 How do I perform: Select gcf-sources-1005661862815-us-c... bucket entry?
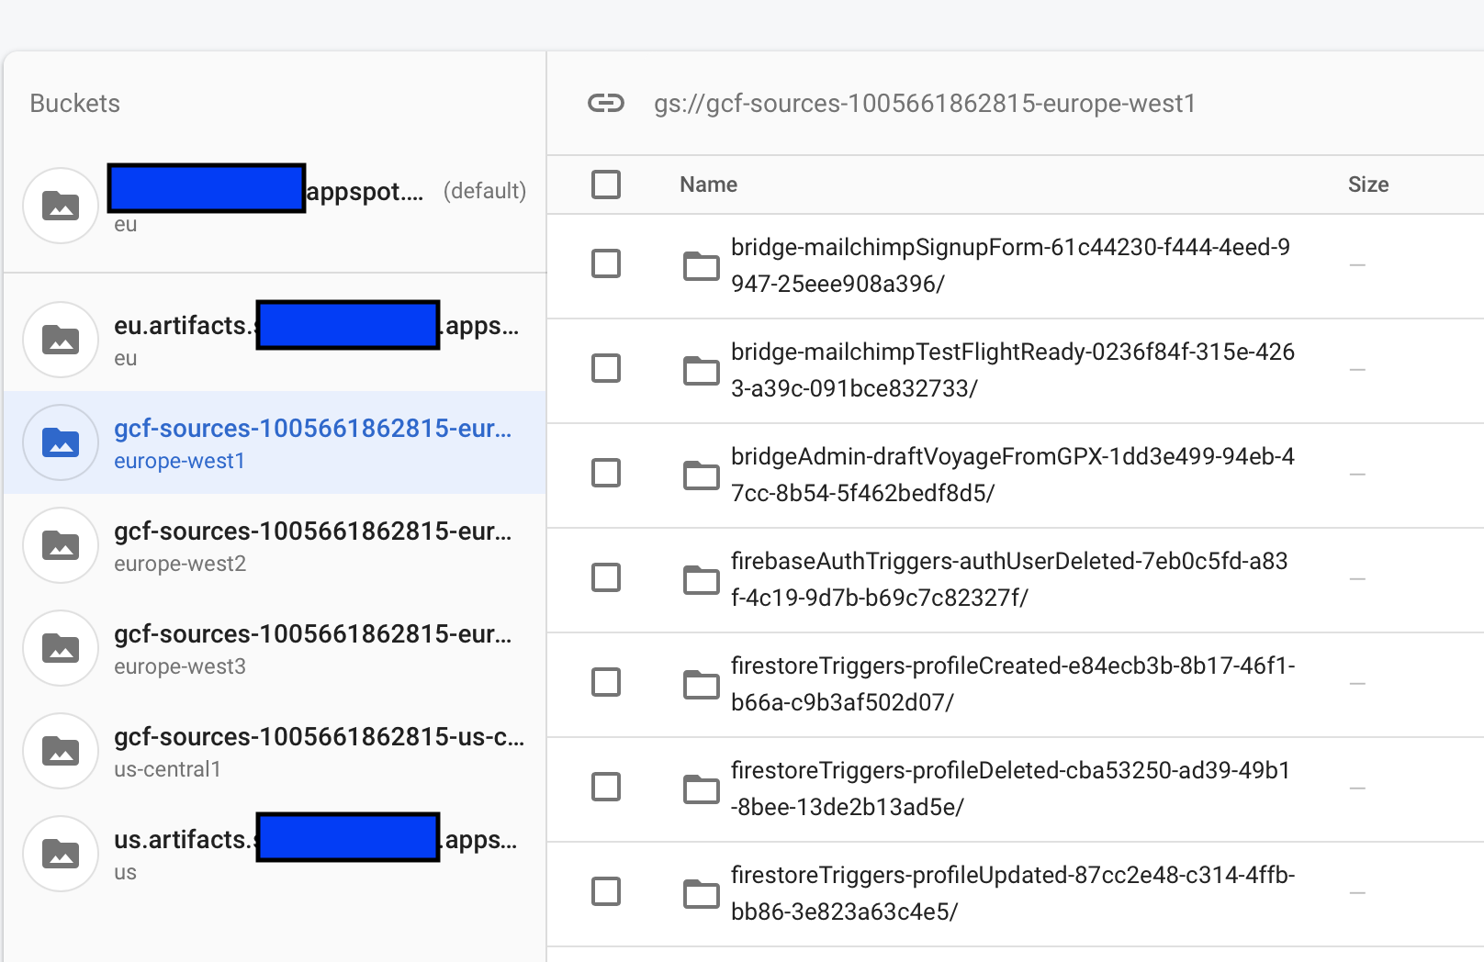(275, 751)
